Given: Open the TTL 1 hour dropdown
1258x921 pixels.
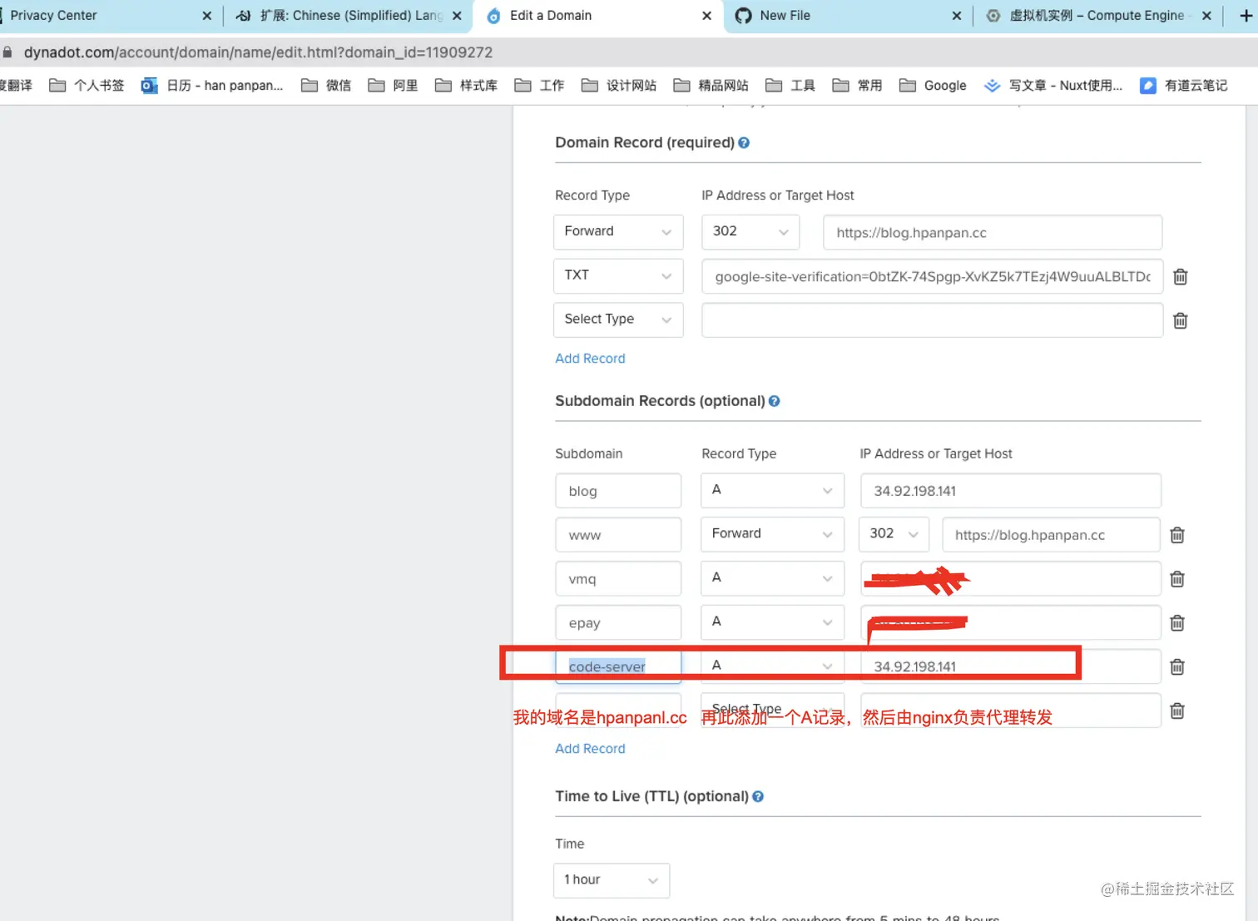Looking at the screenshot, I should 612,880.
